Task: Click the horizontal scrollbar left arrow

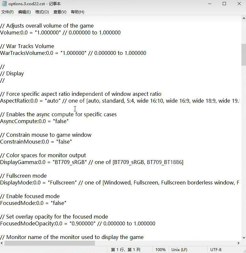Action: pyautogui.click(x=2, y=243)
